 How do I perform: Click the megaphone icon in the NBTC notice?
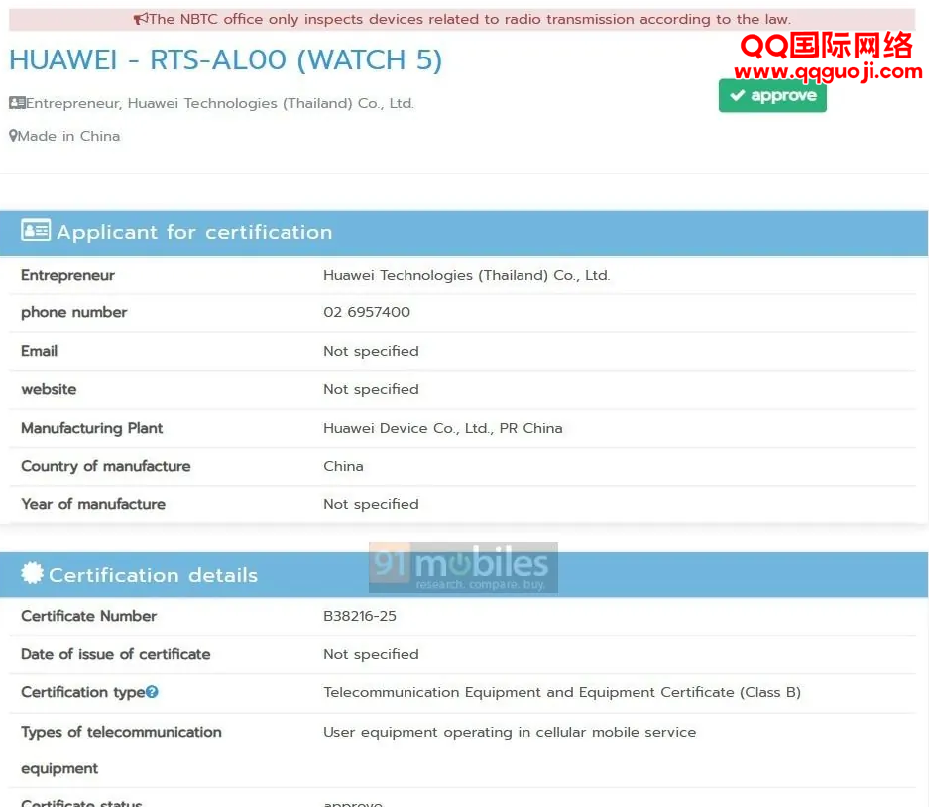pos(141,19)
